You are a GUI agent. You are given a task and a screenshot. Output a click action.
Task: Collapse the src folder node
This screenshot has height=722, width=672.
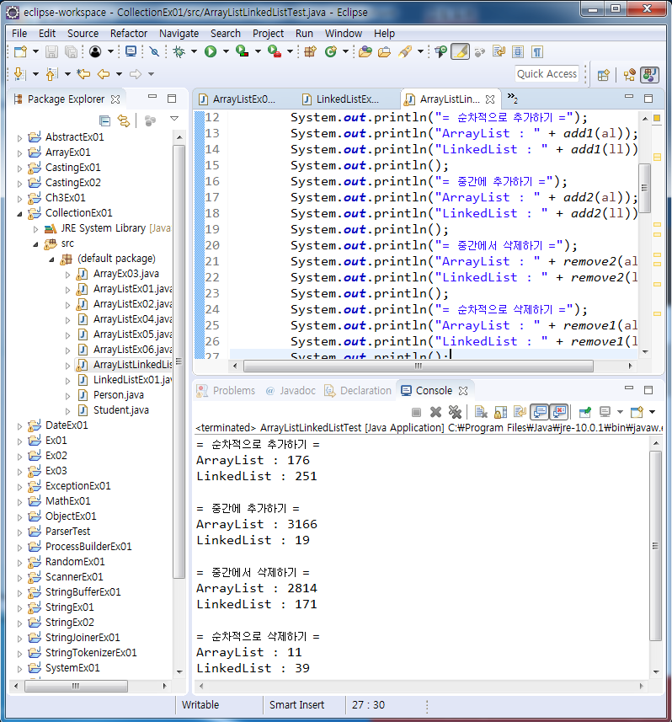click(x=36, y=244)
